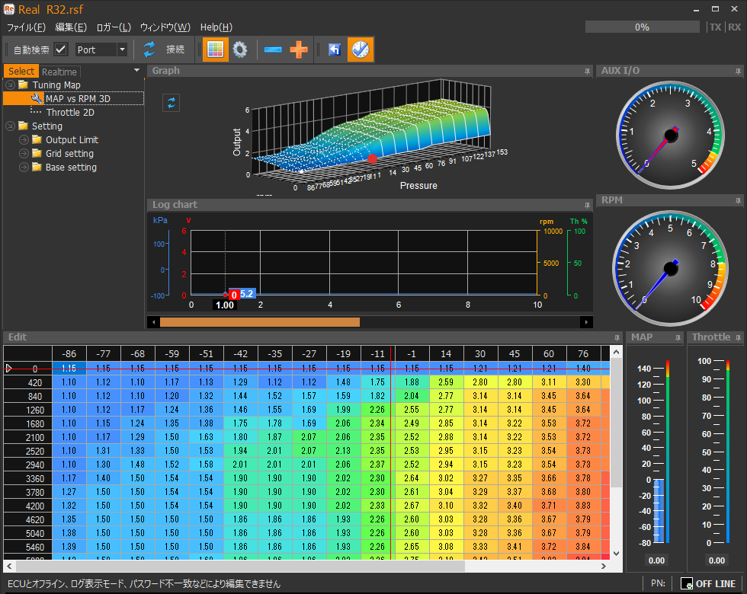This screenshot has width=747, height=594.
Task: Click the Tuning Map folder icon
Action: (x=23, y=85)
